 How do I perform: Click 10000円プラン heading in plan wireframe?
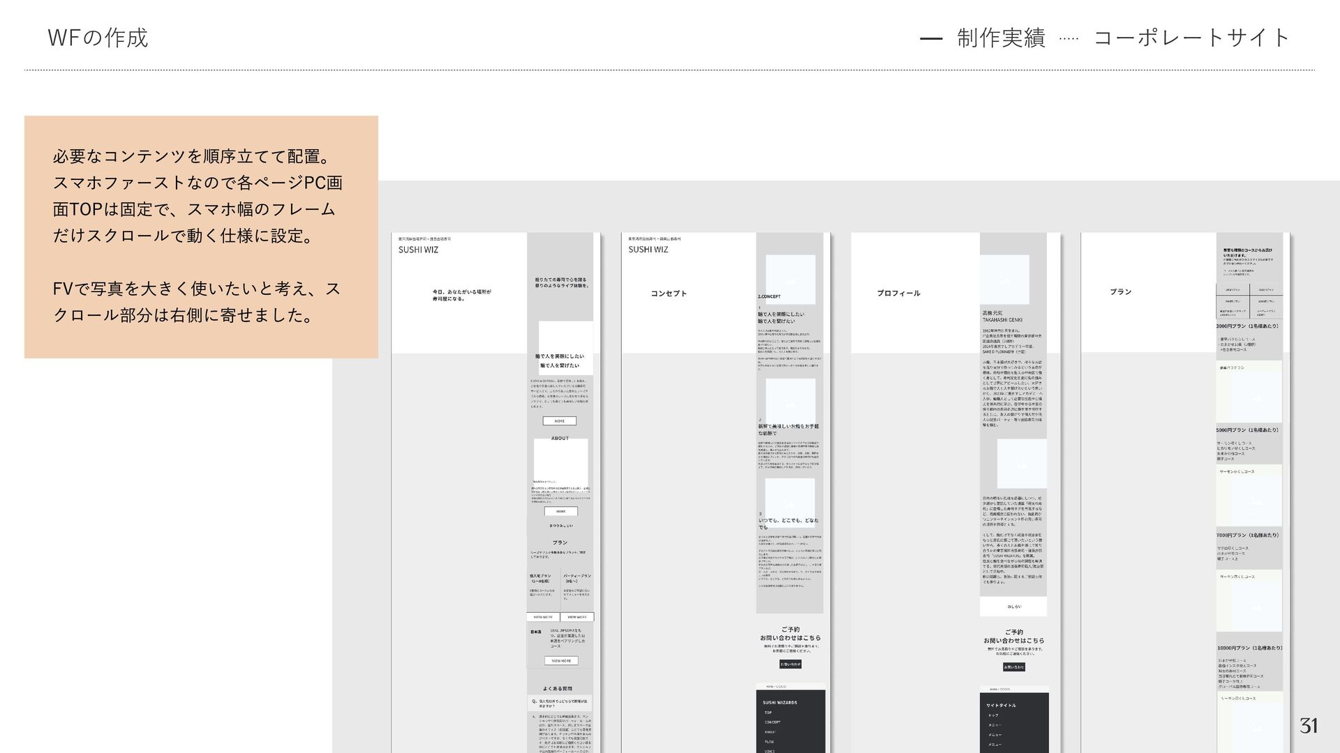(1249, 648)
